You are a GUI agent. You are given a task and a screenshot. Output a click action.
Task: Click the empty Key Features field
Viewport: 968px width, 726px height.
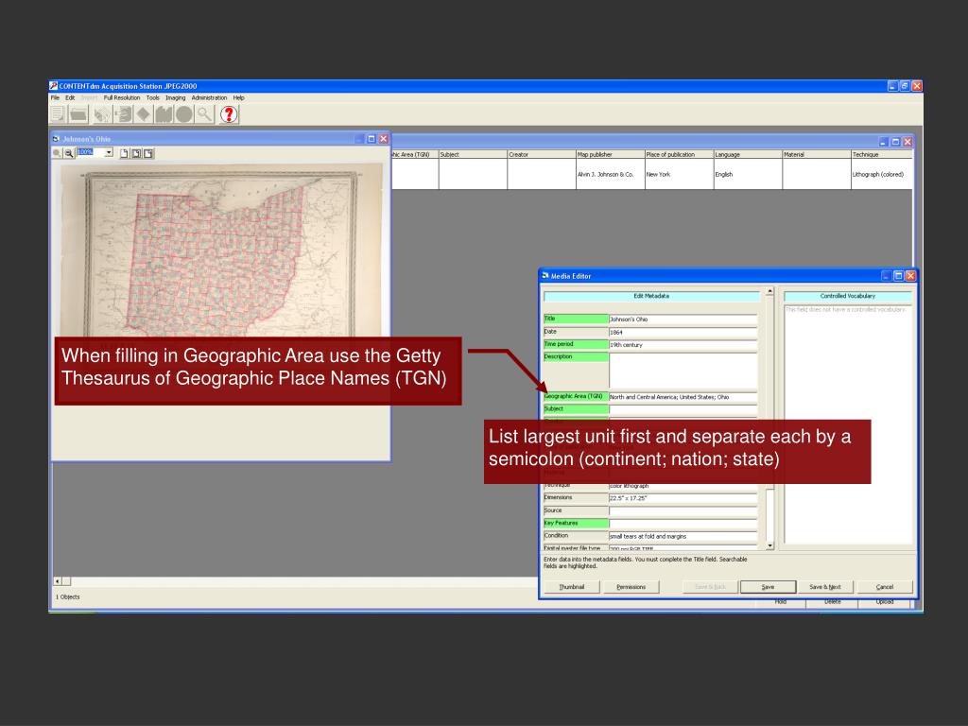[x=683, y=524]
